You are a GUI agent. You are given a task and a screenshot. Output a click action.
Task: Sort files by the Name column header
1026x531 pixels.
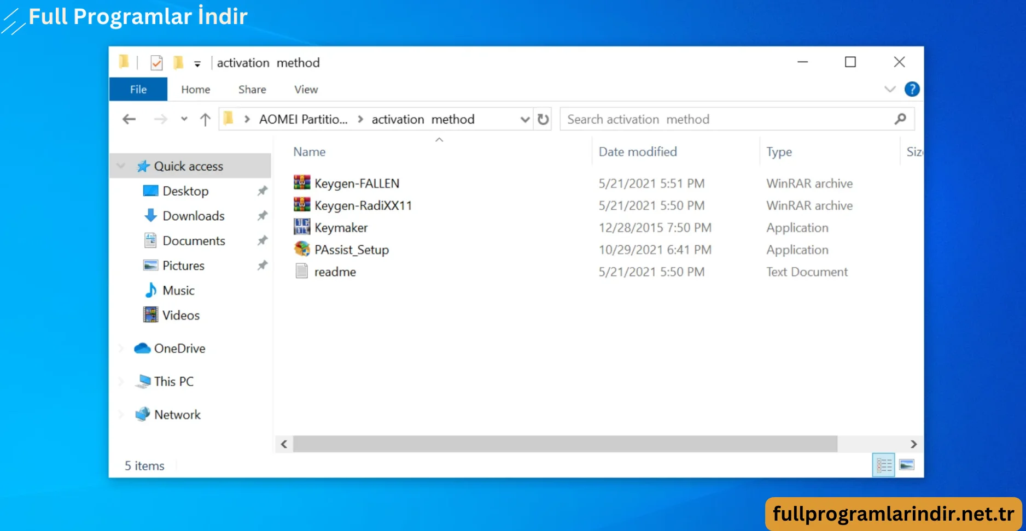click(310, 152)
